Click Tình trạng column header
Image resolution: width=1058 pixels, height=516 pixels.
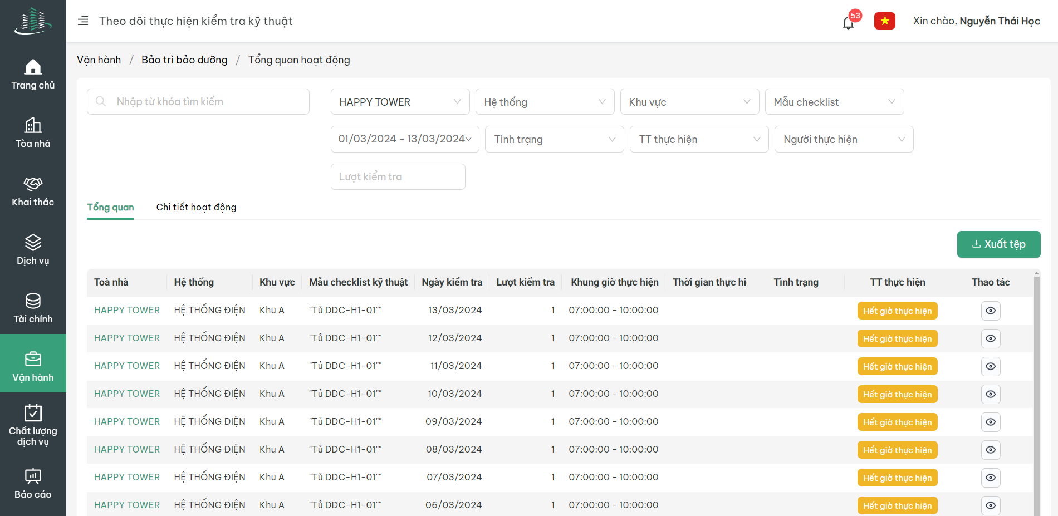(x=796, y=282)
